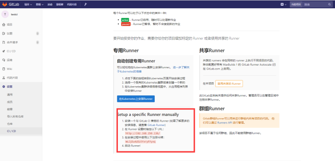Click the search magnifier icon

(x=329, y=4)
